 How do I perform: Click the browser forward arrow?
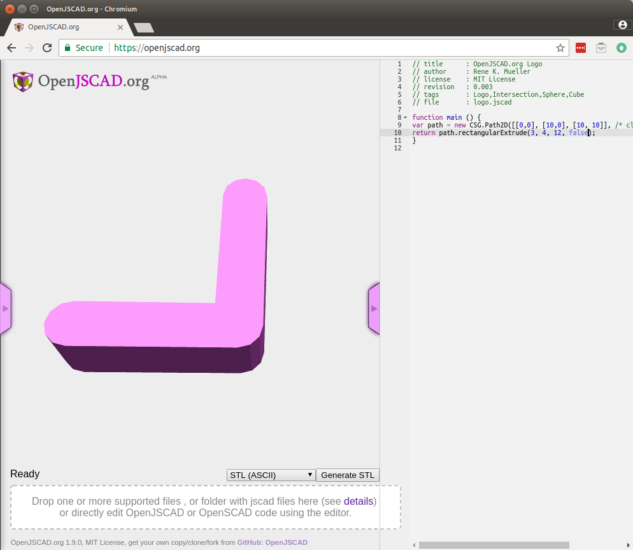(29, 48)
